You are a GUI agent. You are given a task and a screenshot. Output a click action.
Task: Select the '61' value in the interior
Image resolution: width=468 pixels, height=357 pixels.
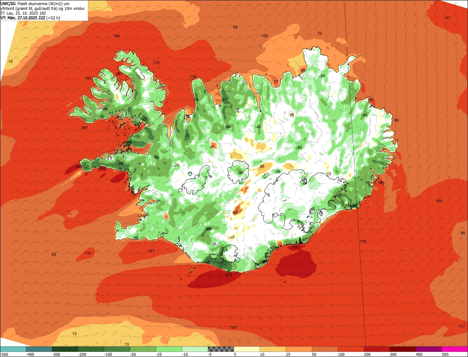coord(212,147)
